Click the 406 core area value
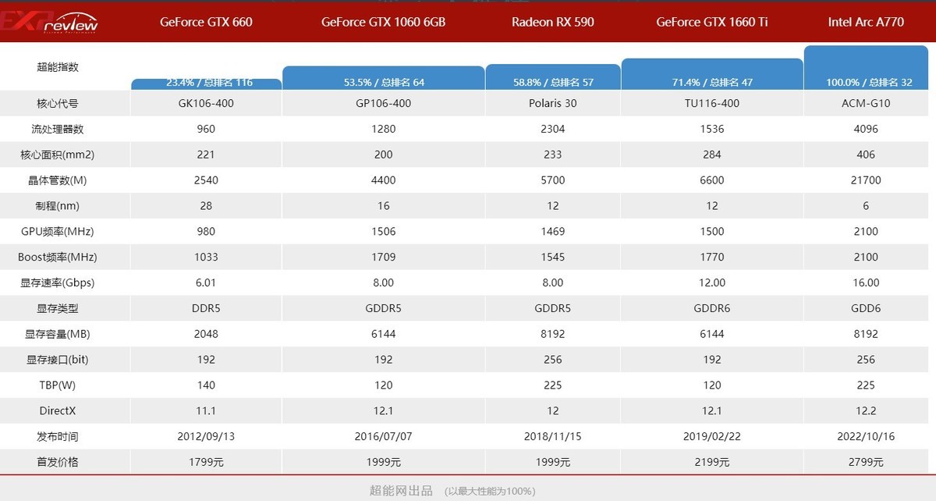The height and width of the screenshot is (501, 936). 866,155
